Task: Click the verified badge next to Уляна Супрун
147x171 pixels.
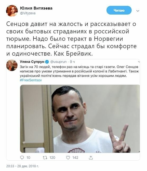Action: pyautogui.click(x=47, y=62)
